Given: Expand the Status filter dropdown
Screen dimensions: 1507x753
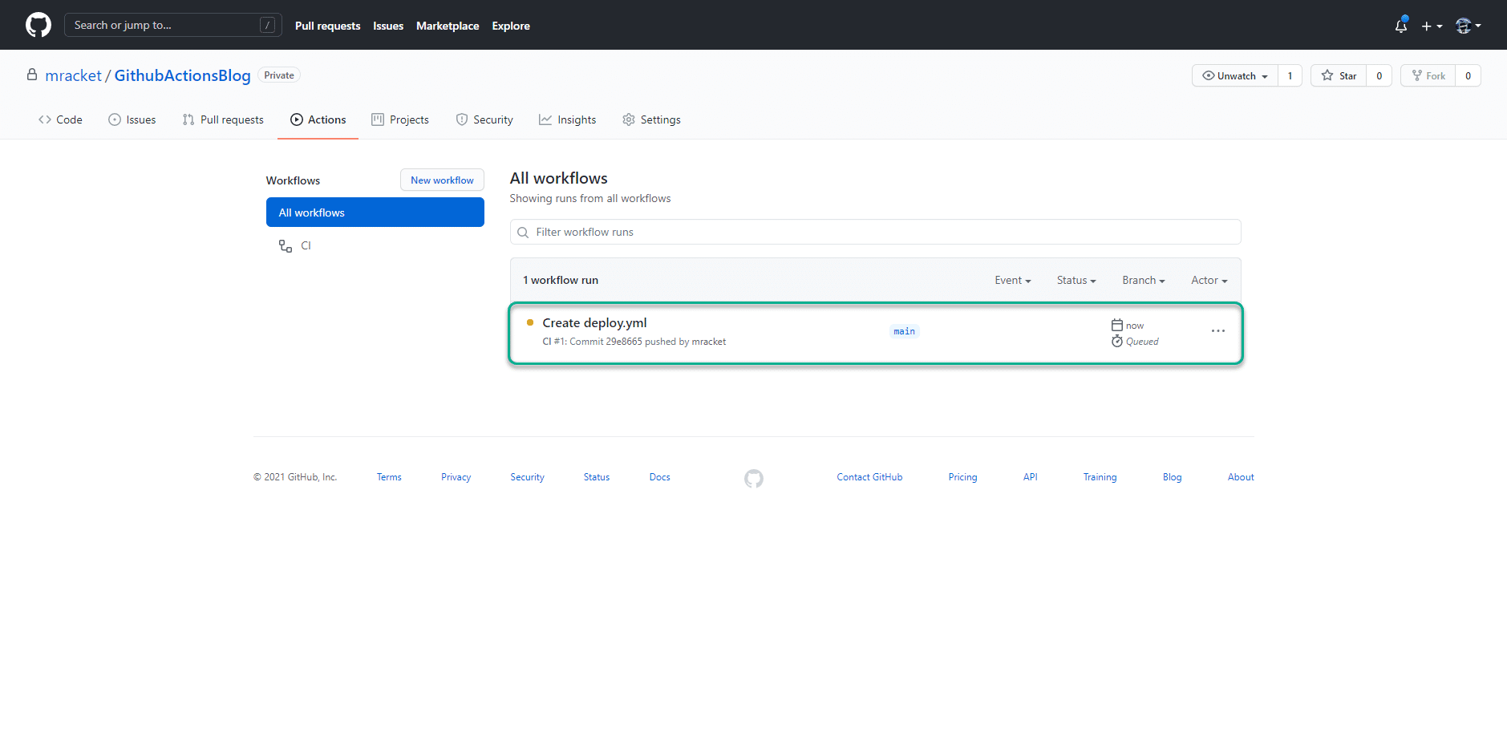Looking at the screenshot, I should (1076, 280).
